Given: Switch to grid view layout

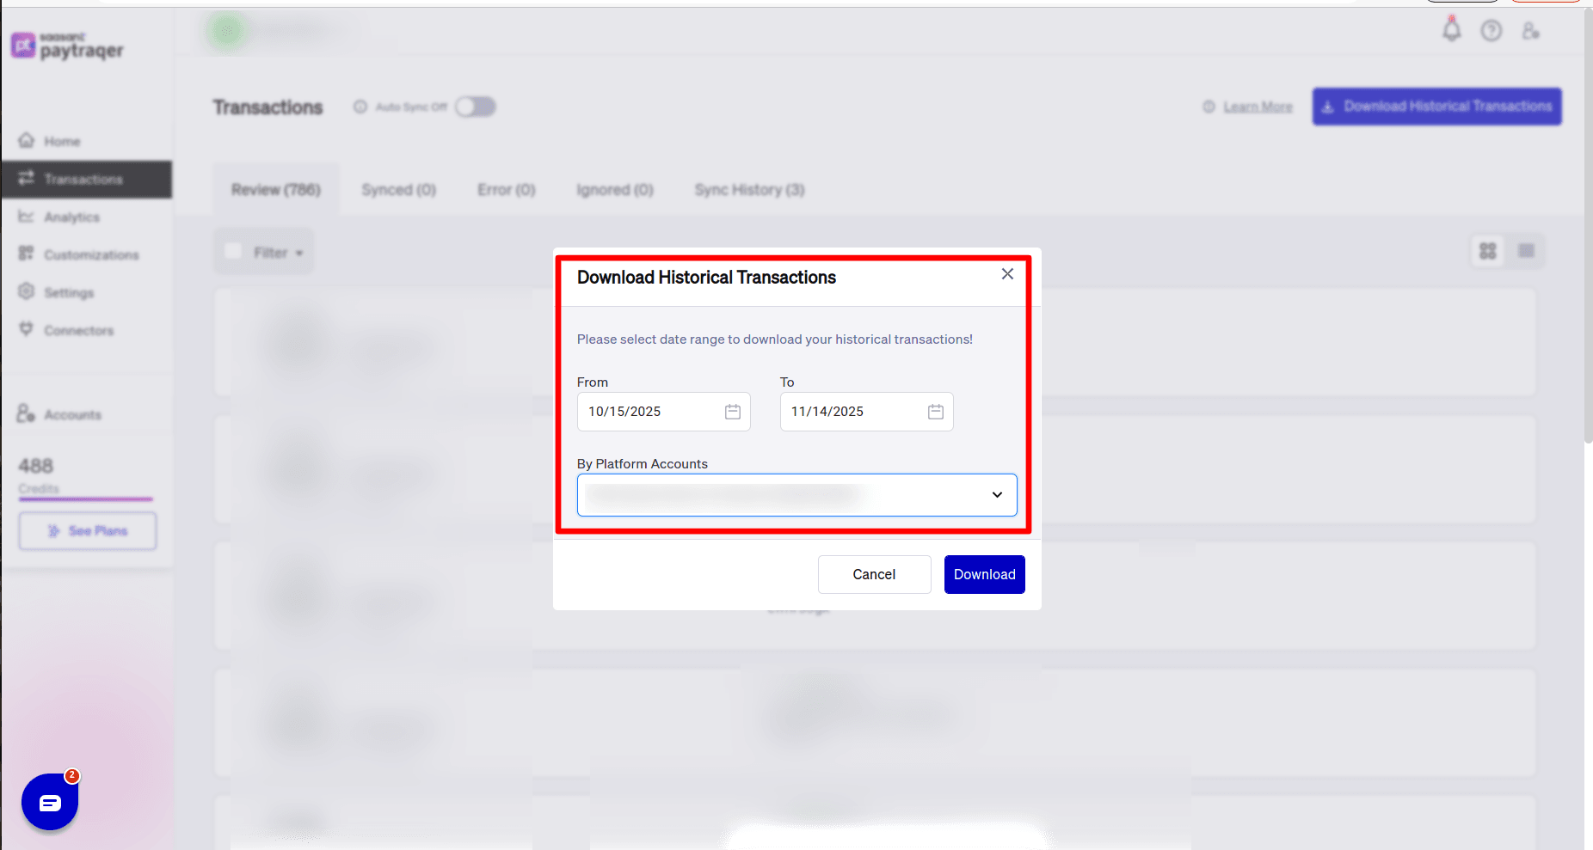Looking at the screenshot, I should 1487,251.
